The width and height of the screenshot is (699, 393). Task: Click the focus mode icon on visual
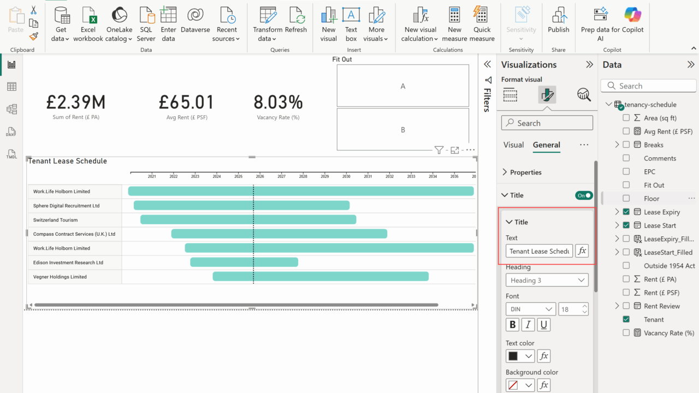454,150
